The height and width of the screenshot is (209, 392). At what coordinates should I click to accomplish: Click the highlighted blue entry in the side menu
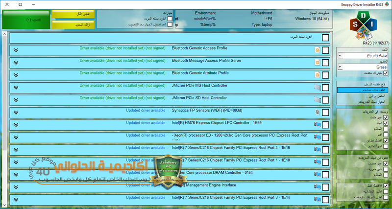362,90
